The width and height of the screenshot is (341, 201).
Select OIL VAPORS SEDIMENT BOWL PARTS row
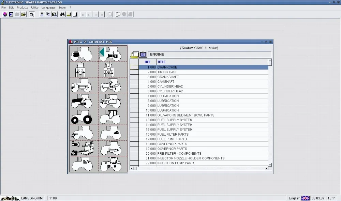[x=203, y=115]
